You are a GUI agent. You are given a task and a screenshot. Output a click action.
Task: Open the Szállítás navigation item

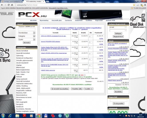click(x=89, y=20)
